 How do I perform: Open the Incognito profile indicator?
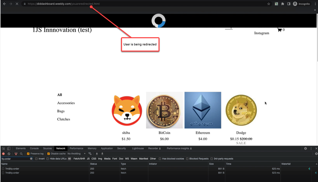(x=301, y=4)
